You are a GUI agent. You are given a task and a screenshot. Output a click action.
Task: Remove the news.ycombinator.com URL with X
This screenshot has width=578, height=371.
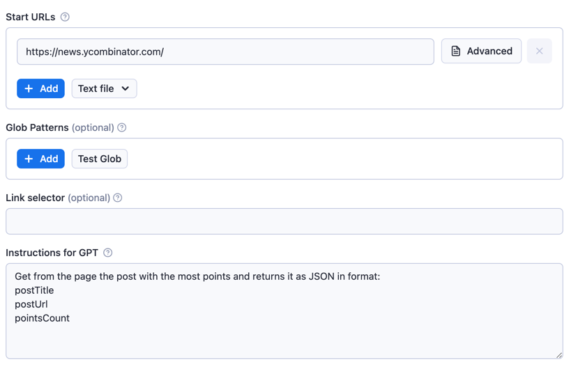click(539, 51)
